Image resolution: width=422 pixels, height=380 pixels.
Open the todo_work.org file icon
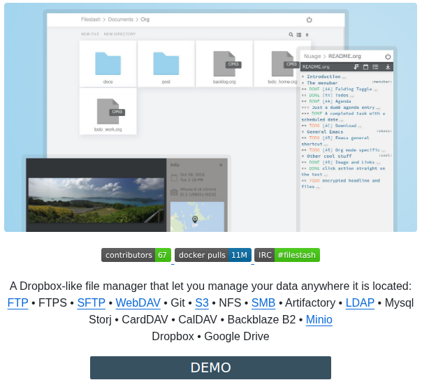click(x=110, y=112)
